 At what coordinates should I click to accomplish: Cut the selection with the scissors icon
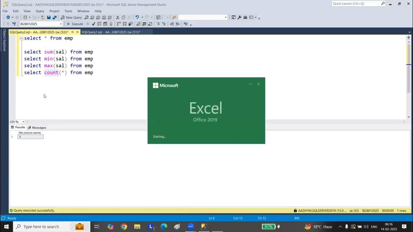tap(118, 17)
